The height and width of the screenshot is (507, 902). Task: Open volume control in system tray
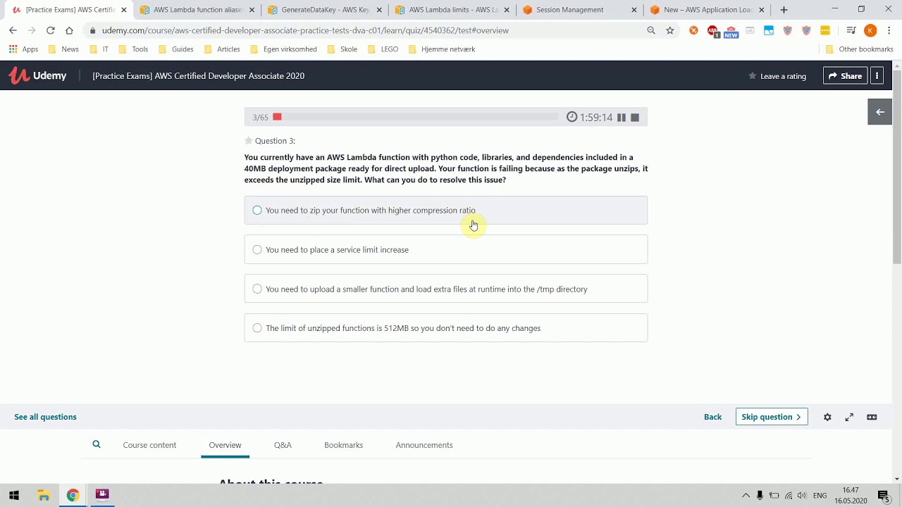point(802,496)
